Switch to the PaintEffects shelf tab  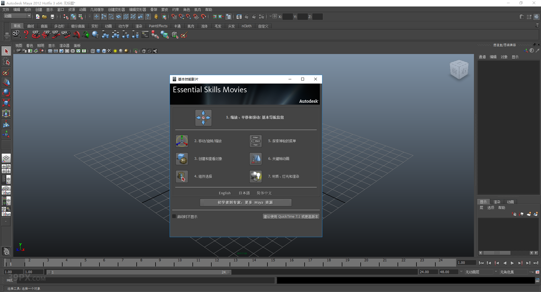pos(158,26)
